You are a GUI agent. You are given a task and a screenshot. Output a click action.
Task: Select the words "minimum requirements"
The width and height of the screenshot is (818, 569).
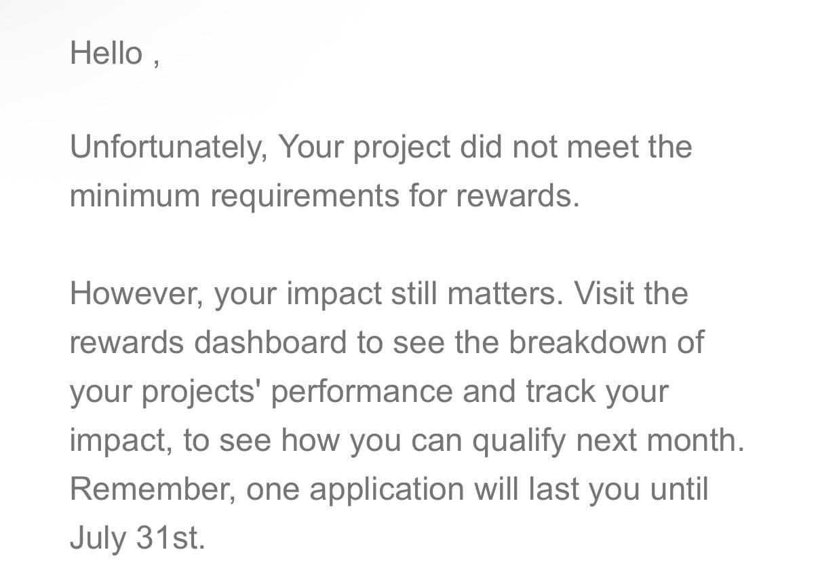coord(233,196)
